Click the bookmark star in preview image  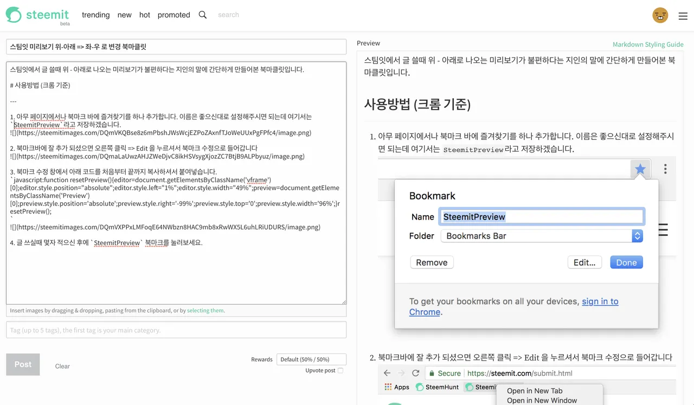[x=640, y=169]
